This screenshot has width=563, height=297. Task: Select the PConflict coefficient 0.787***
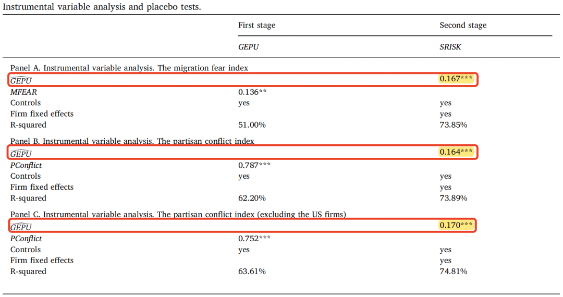coord(254,165)
